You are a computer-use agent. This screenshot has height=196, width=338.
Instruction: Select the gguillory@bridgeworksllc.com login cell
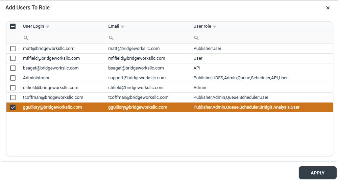[52, 107]
